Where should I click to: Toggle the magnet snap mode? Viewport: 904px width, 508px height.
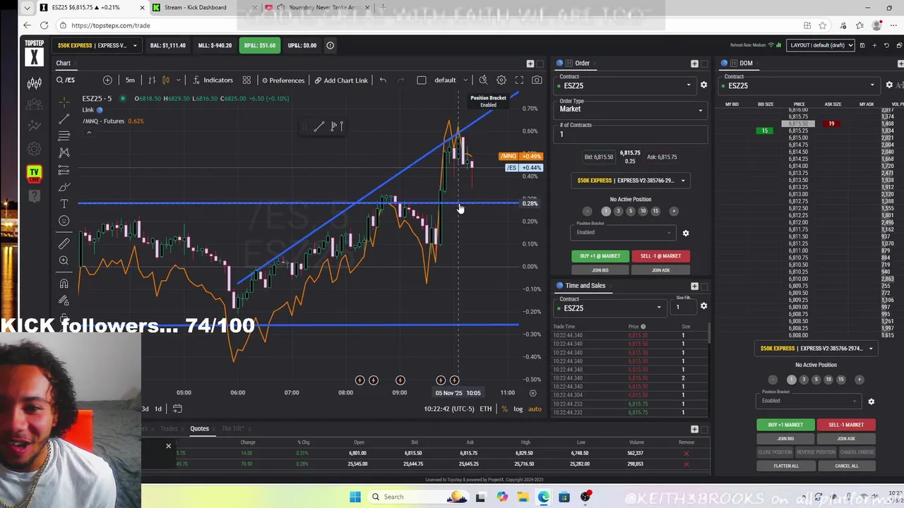64,284
